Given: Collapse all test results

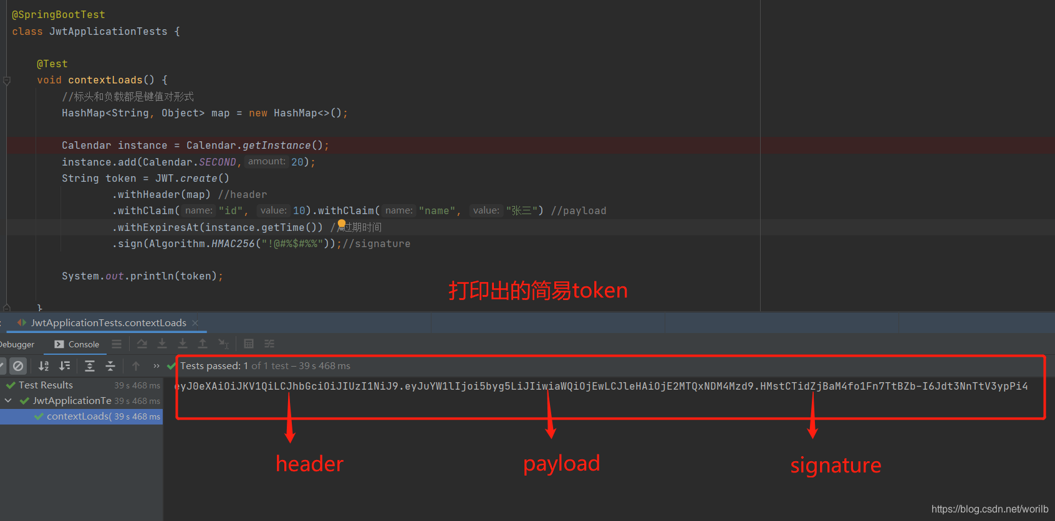Looking at the screenshot, I should [110, 366].
